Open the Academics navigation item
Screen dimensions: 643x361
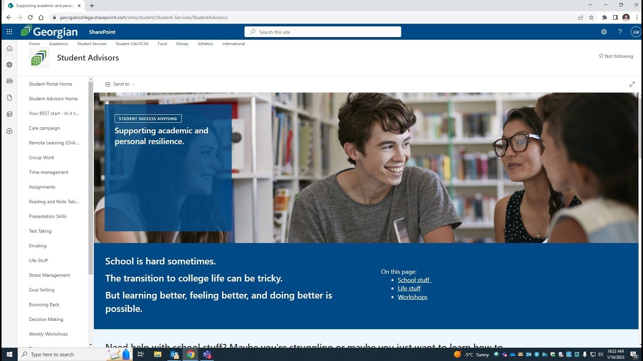(58, 44)
